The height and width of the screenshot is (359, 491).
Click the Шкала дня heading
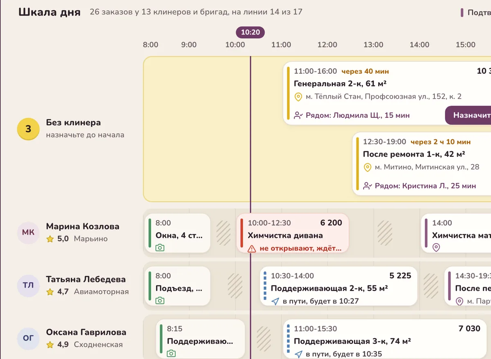[49, 12]
